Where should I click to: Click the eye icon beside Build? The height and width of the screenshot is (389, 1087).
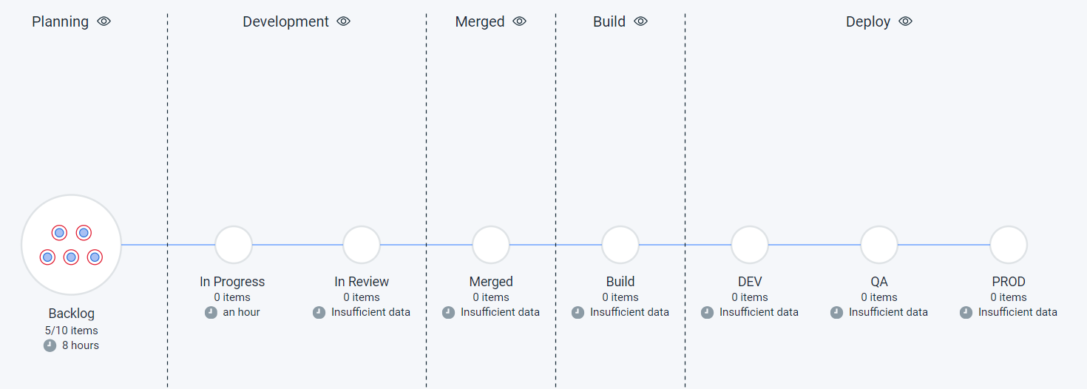641,21
